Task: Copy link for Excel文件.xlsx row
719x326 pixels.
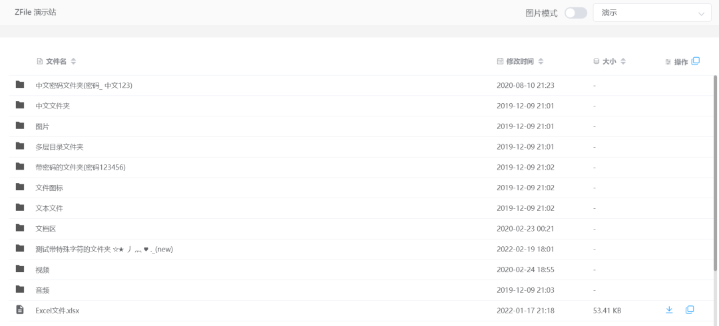Action: pyautogui.click(x=690, y=310)
